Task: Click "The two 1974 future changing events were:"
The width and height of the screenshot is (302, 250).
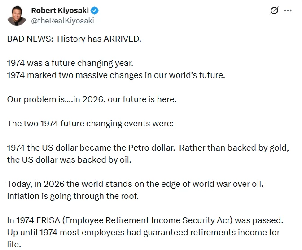Action: click(90, 123)
